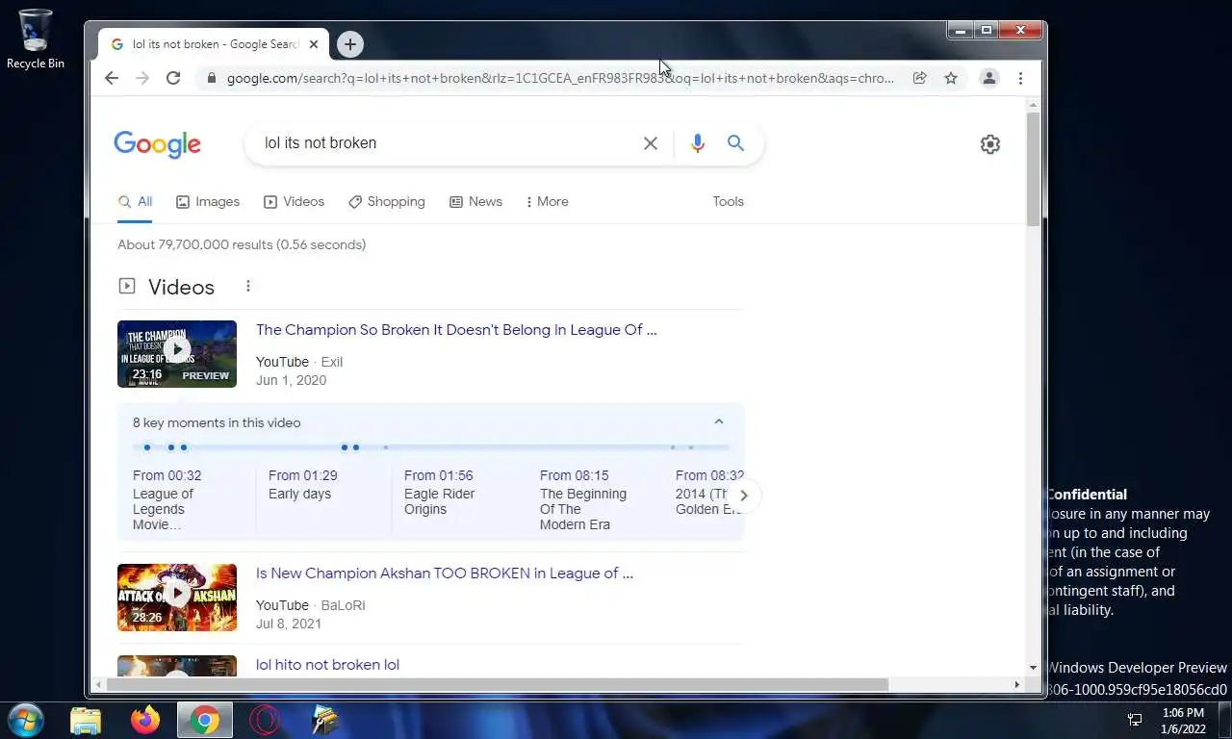Image resolution: width=1232 pixels, height=739 pixels.
Task: Open the Chrome three-dot menu
Action: [1020, 78]
